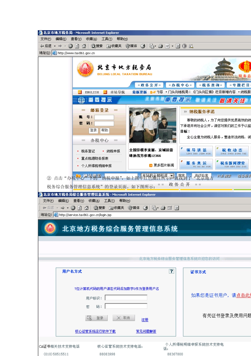Screen dimensions: 251x356
Task: Open 查看 menu in upper tax bureau window
Action: click(76, 39)
